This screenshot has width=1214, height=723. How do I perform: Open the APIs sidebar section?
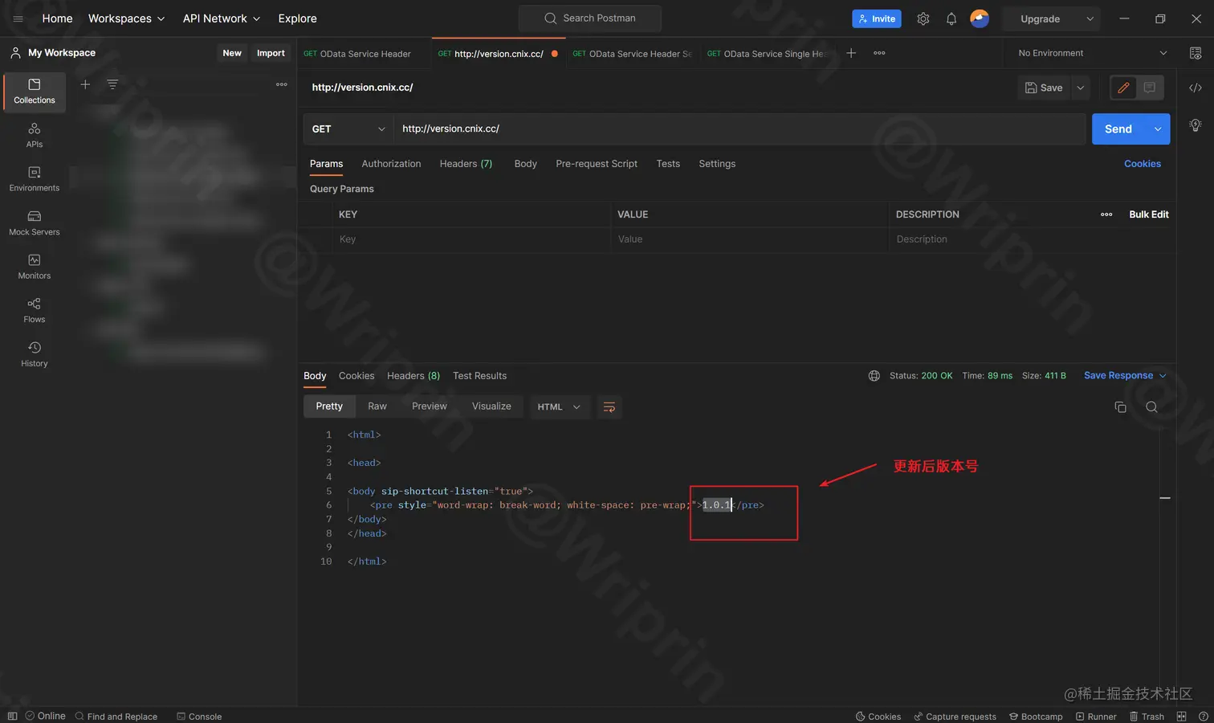coord(35,135)
